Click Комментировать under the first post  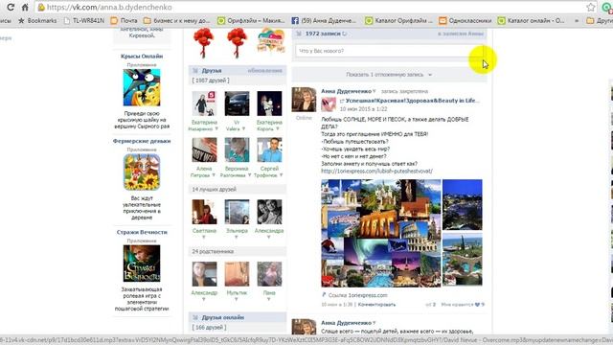(x=376, y=305)
